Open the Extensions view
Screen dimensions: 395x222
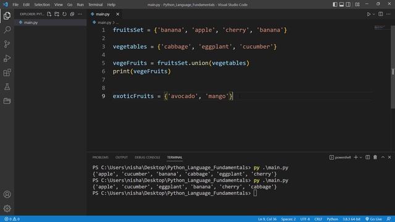[7, 73]
